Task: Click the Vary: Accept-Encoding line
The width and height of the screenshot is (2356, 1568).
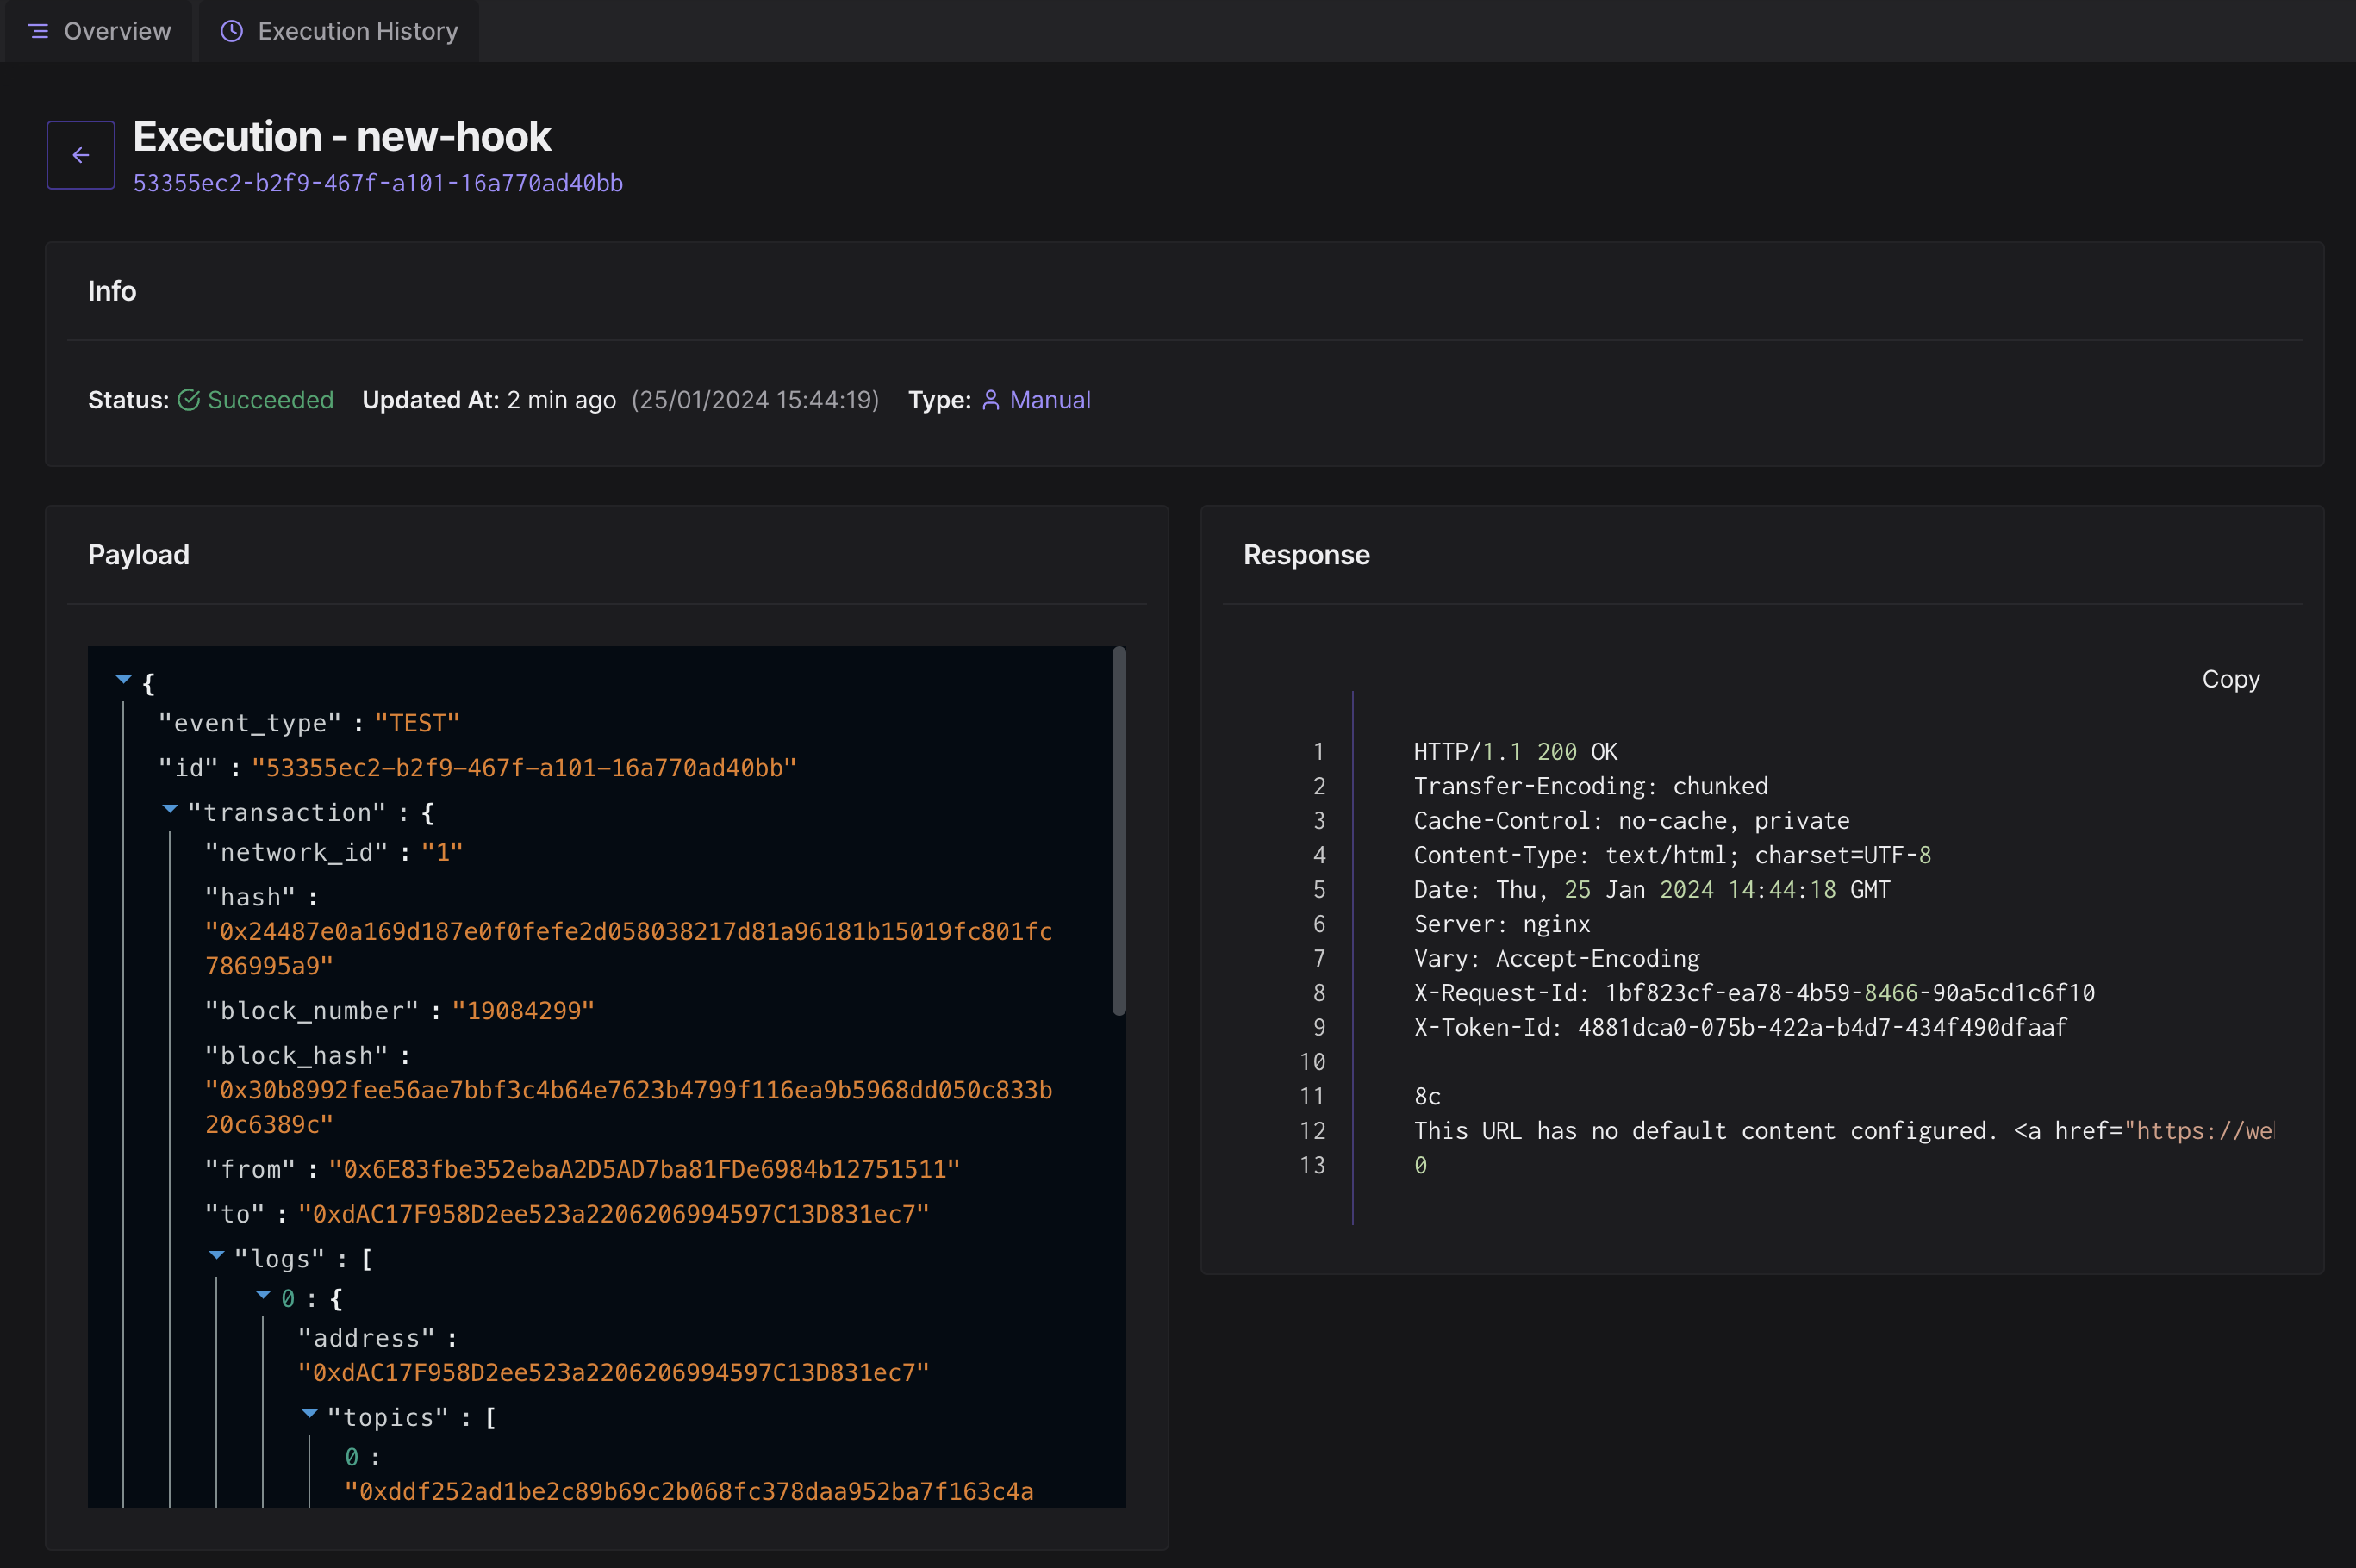Action: [1556, 959]
